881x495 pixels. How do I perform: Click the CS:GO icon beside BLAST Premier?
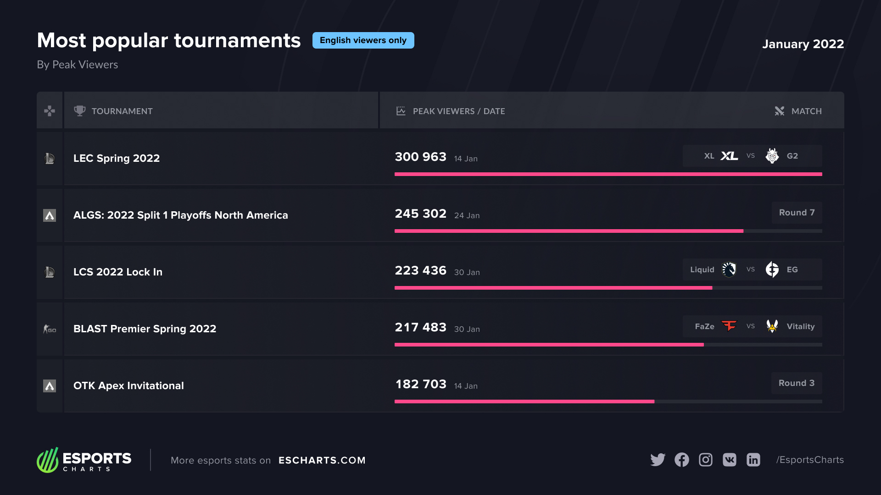tap(50, 329)
